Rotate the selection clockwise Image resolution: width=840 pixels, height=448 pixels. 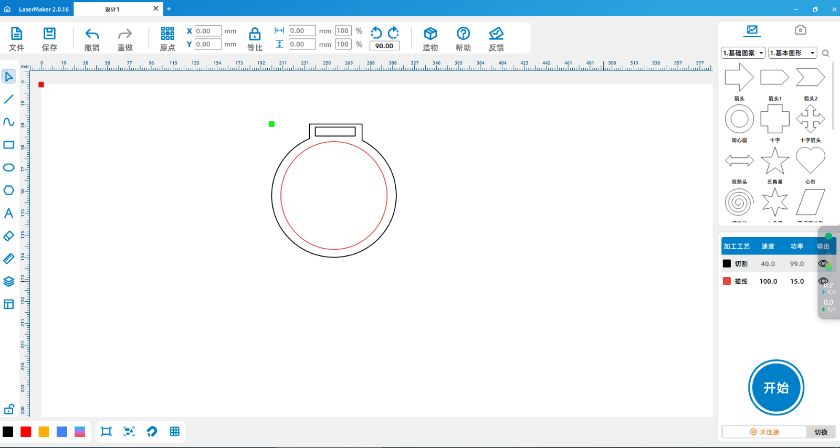(x=394, y=33)
